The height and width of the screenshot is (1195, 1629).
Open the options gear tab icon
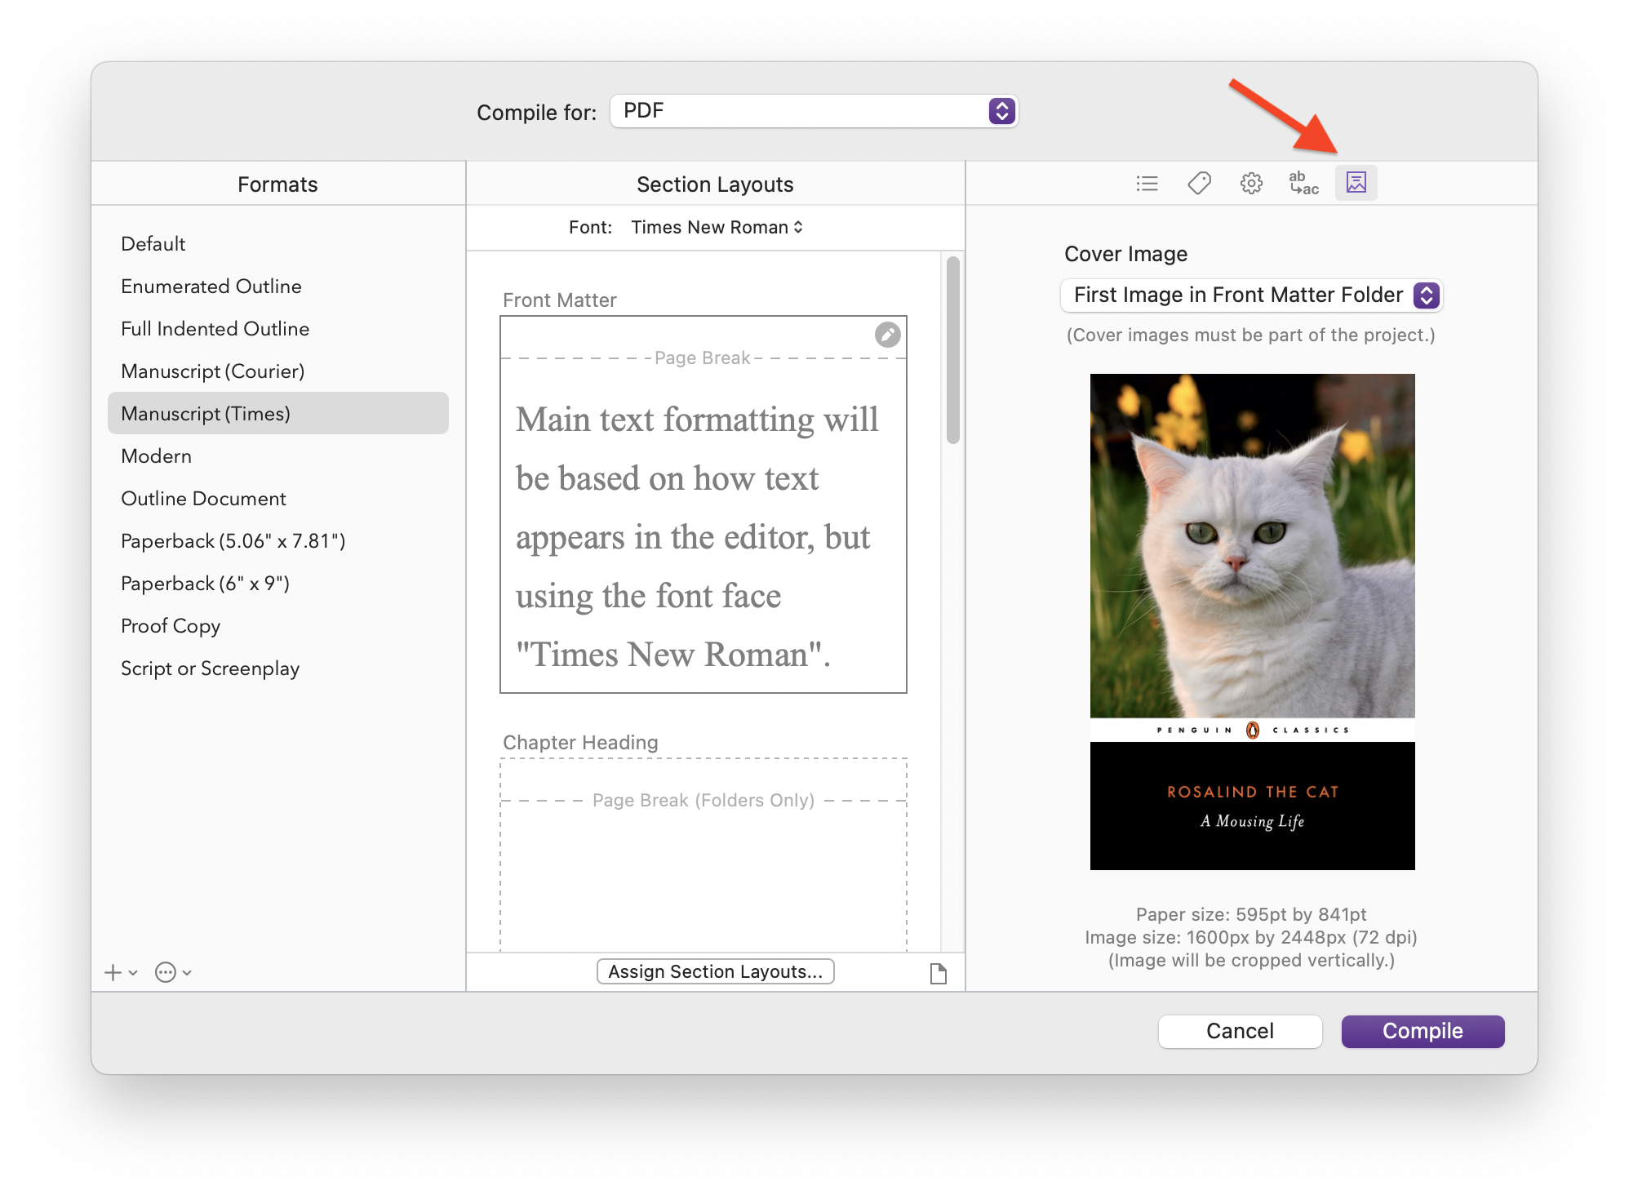(x=1251, y=183)
